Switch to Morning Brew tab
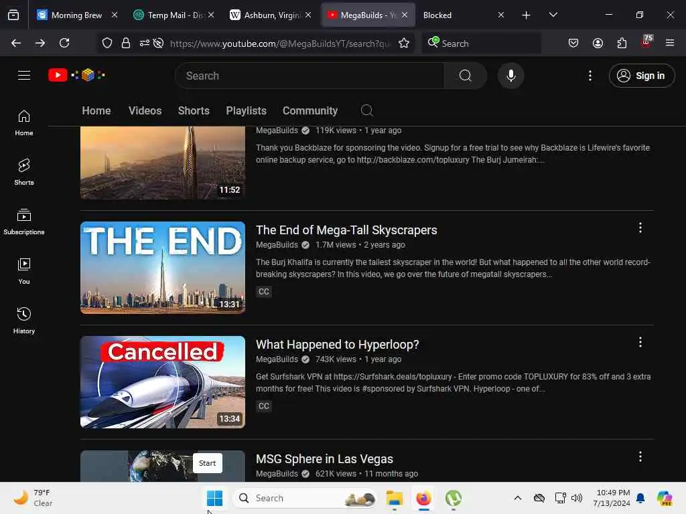This screenshot has height=514, width=686. (x=75, y=15)
